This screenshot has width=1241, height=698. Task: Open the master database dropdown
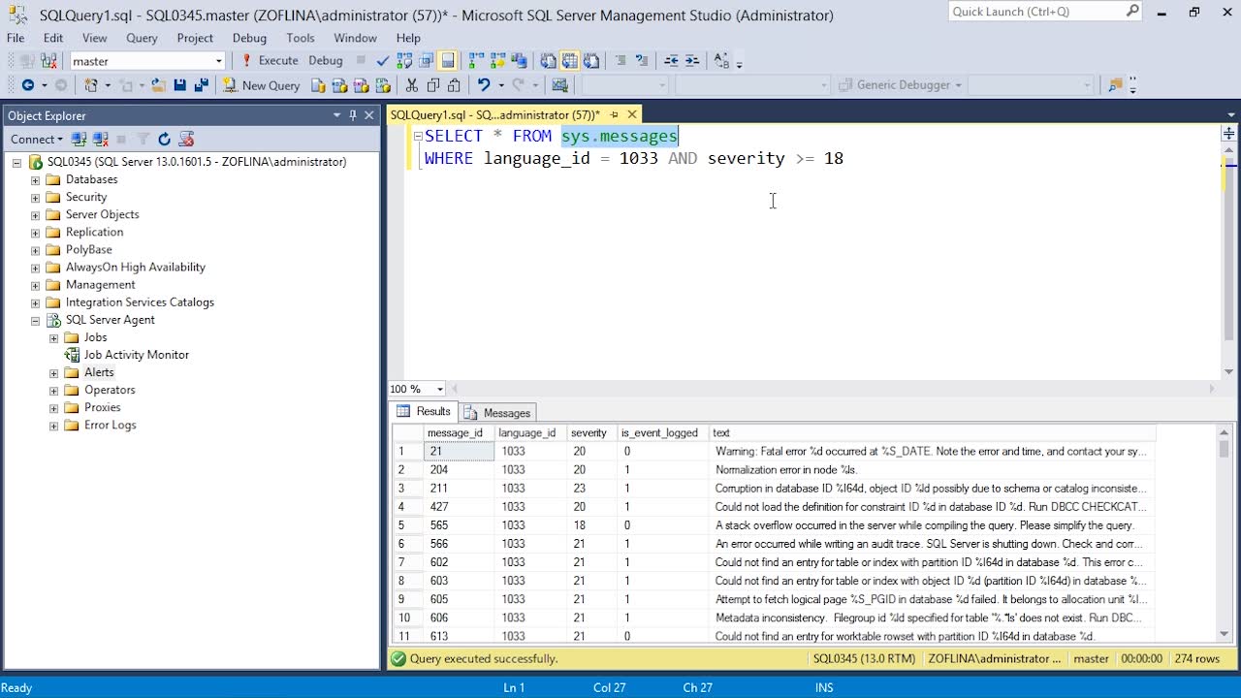(x=219, y=61)
